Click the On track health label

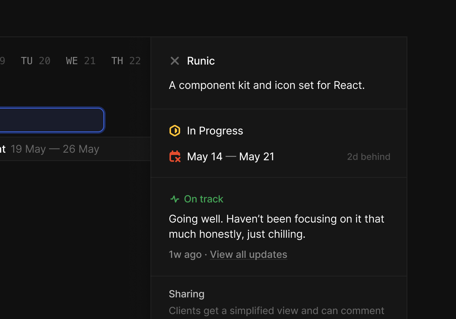[x=204, y=199]
